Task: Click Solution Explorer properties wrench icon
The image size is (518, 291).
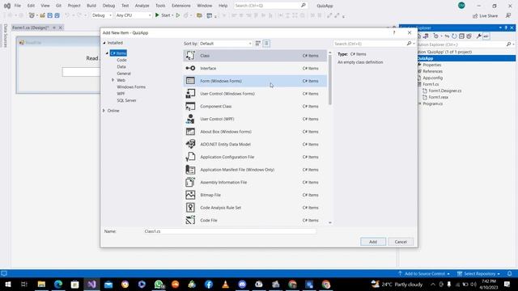Action: (x=478, y=36)
